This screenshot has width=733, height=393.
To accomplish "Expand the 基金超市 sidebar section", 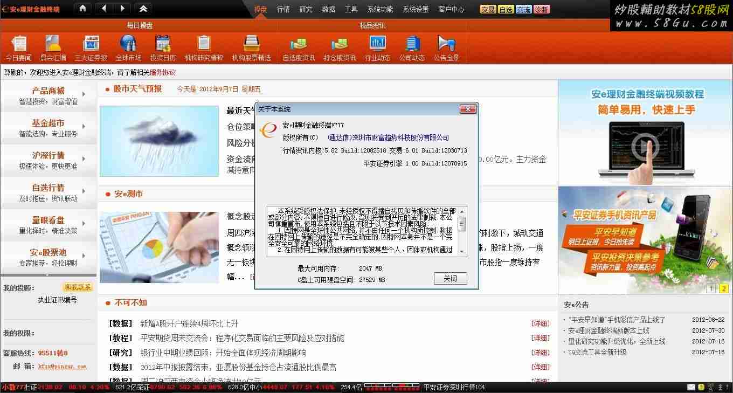I will point(49,128).
